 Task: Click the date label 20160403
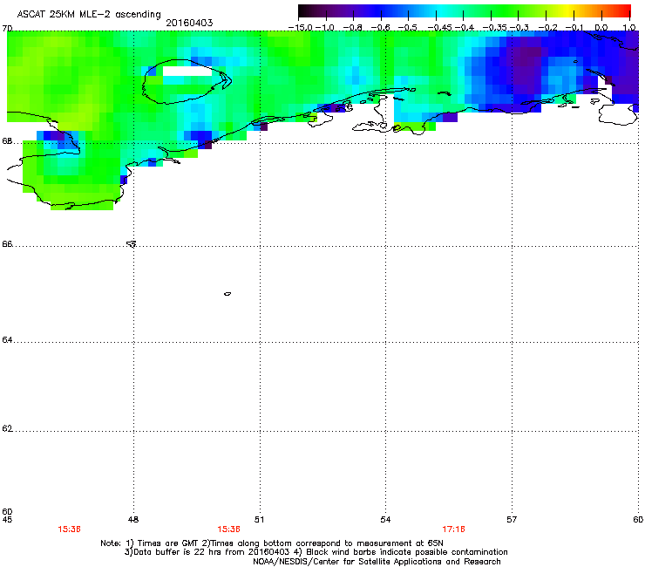189,23
